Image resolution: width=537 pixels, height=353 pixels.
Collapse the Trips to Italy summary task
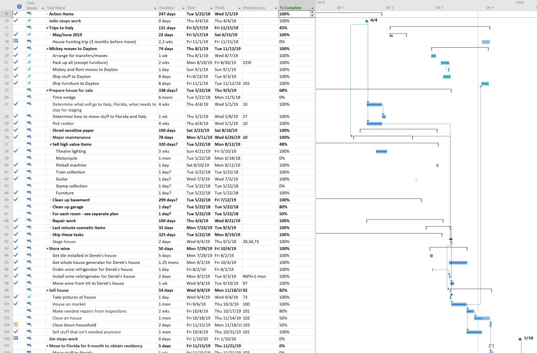pos(47,28)
